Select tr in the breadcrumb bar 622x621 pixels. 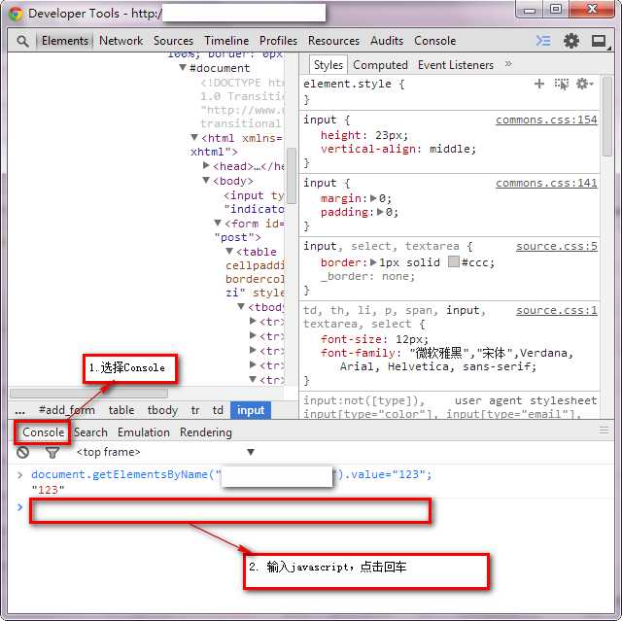[195, 410]
